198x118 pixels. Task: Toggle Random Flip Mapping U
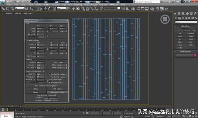pos(50,74)
